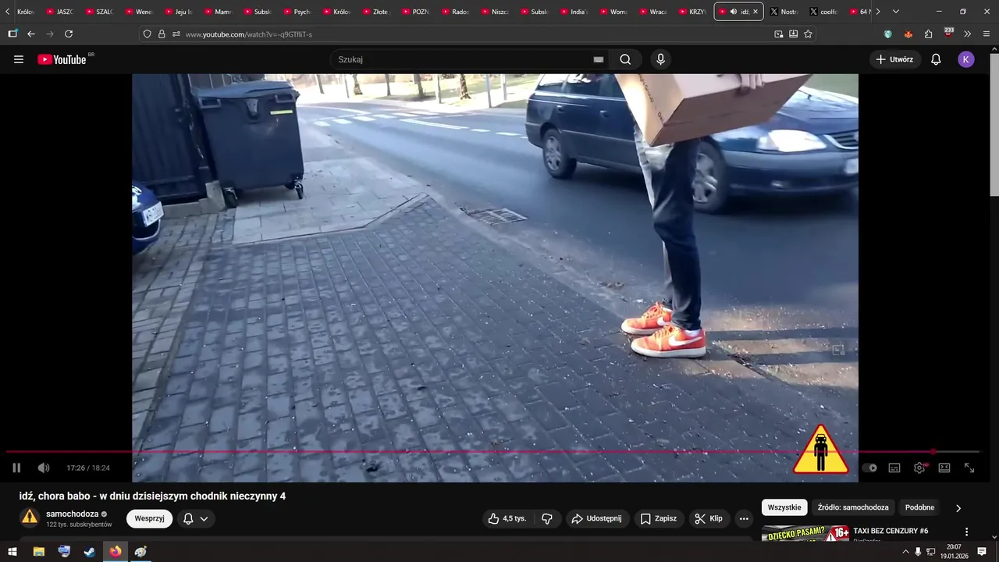Open the list all tabs dropdown

coord(896,12)
